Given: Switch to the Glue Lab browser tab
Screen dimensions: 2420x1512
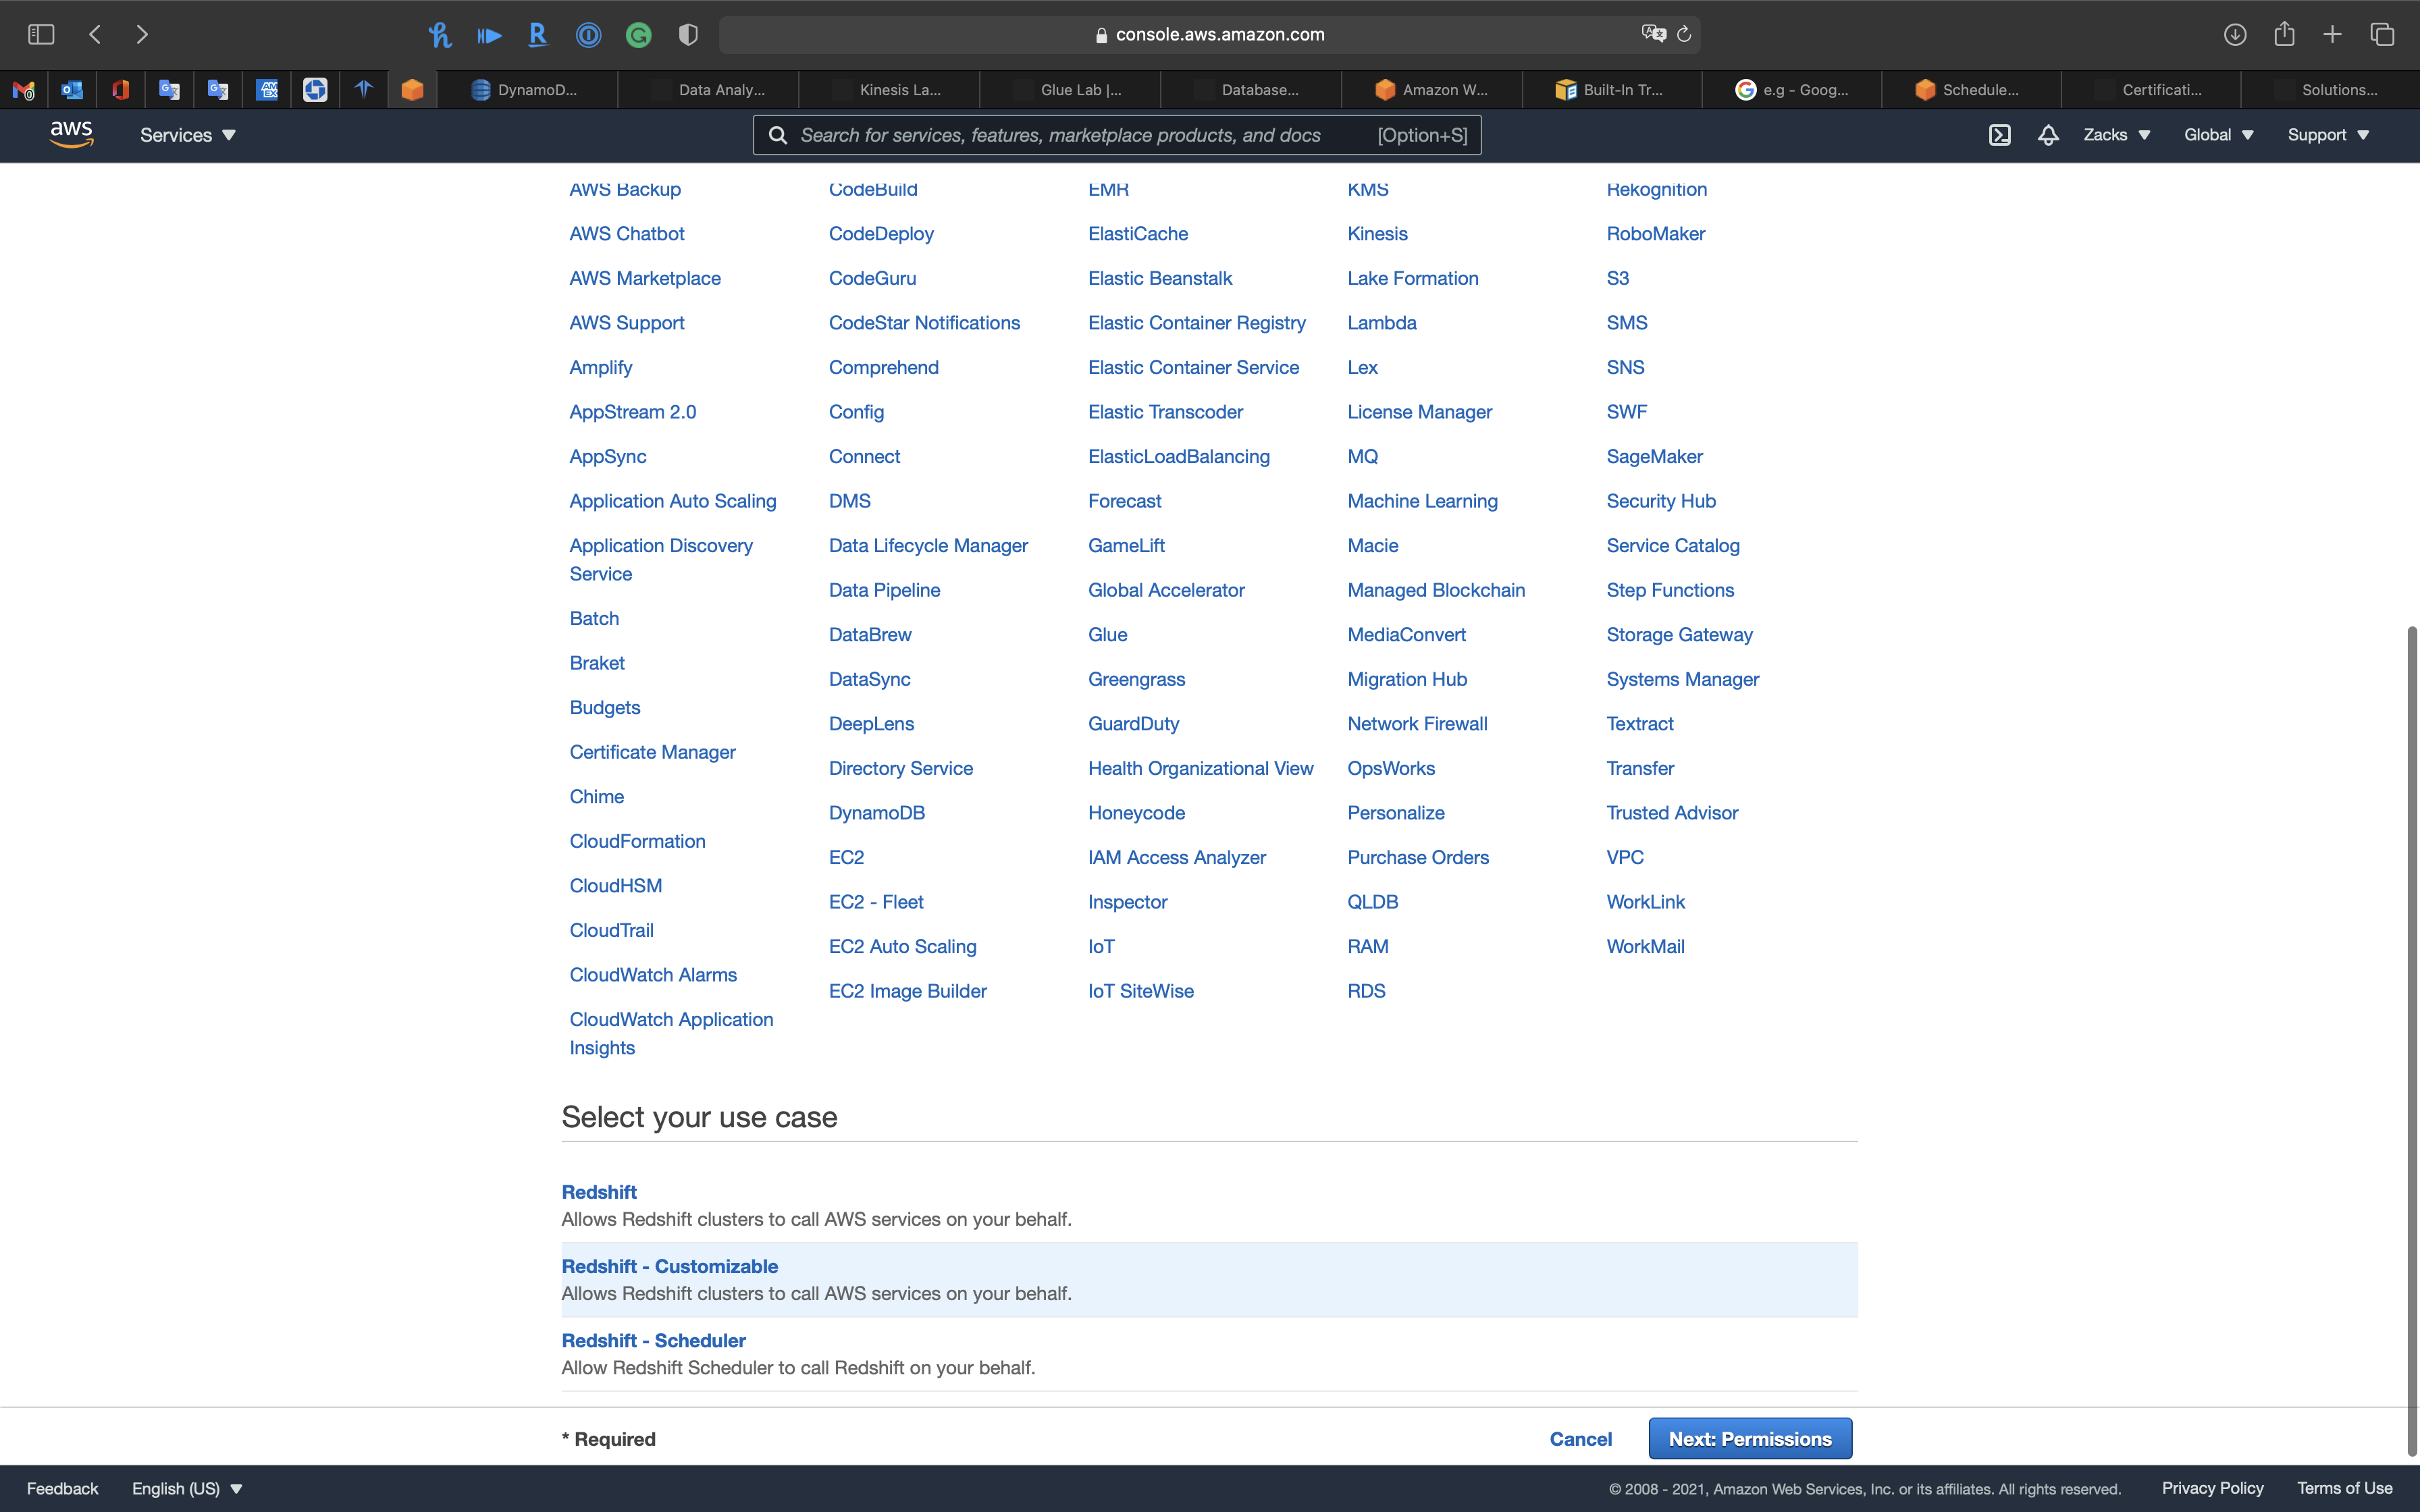Looking at the screenshot, I should [1070, 90].
